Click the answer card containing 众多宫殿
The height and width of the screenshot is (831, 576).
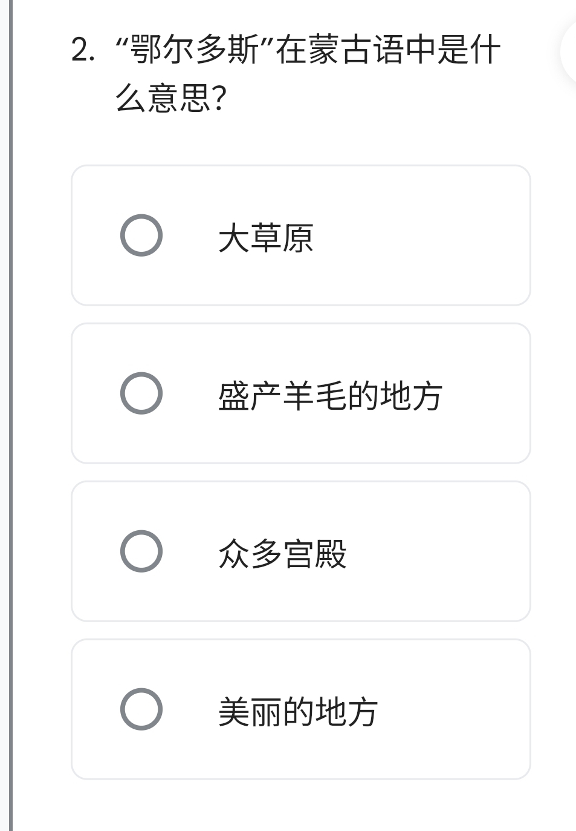click(301, 551)
